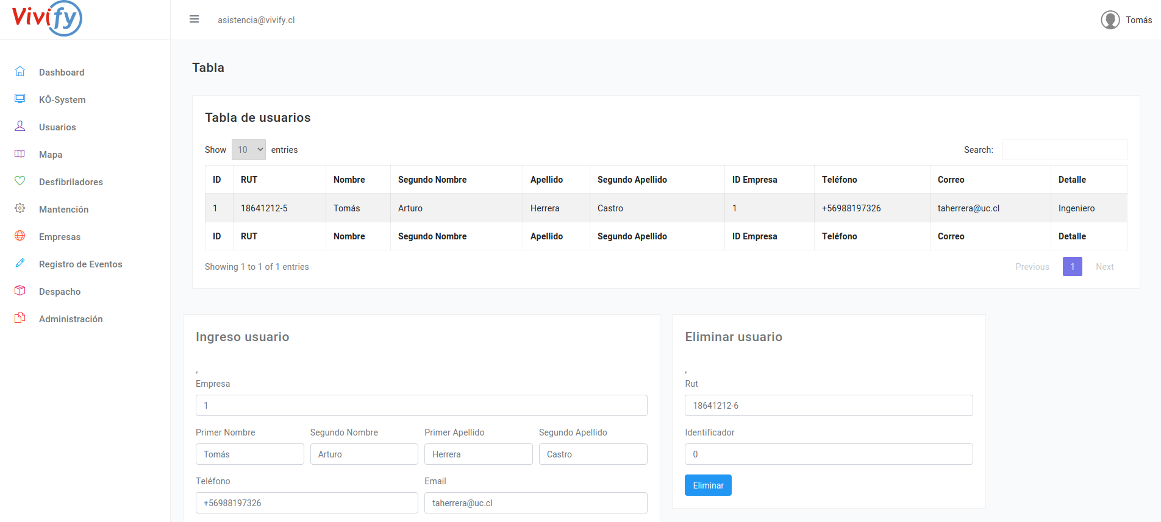Click the Usuarios person icon
The image size is (1161, 522).
click(20, 126)
